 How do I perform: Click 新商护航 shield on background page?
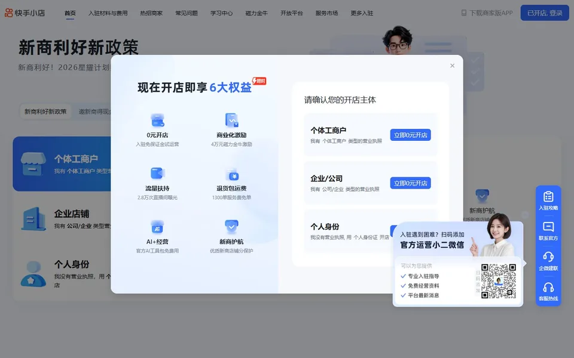click(482, 196)
